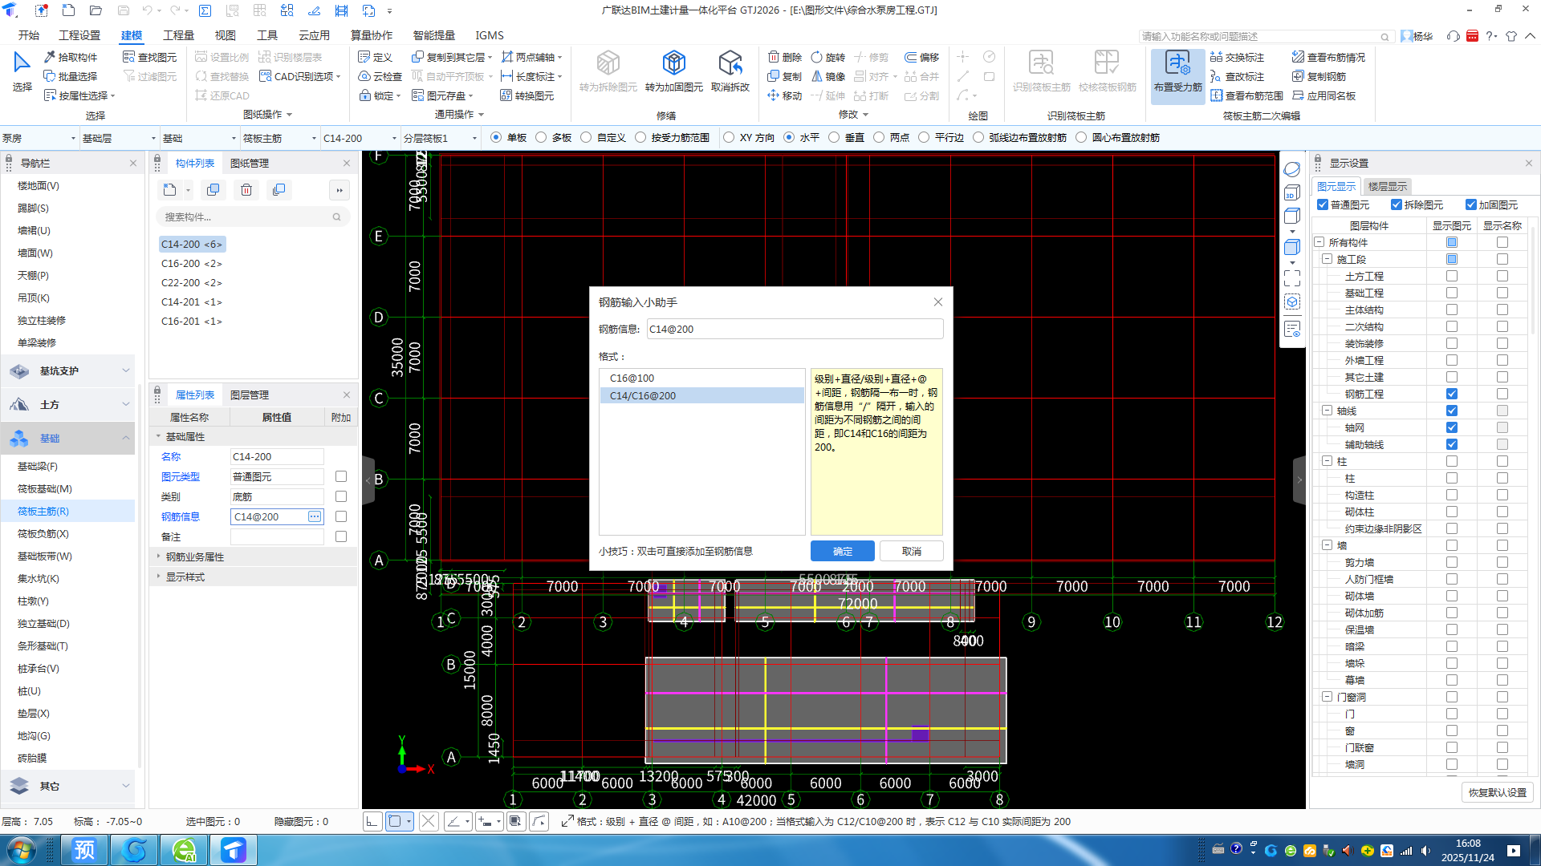The width and height of the screenshot is (1541, 866).
Task: Click the 钢筋信息 input field in dialog
Action: pyautogui.click(x=794, y=329)
